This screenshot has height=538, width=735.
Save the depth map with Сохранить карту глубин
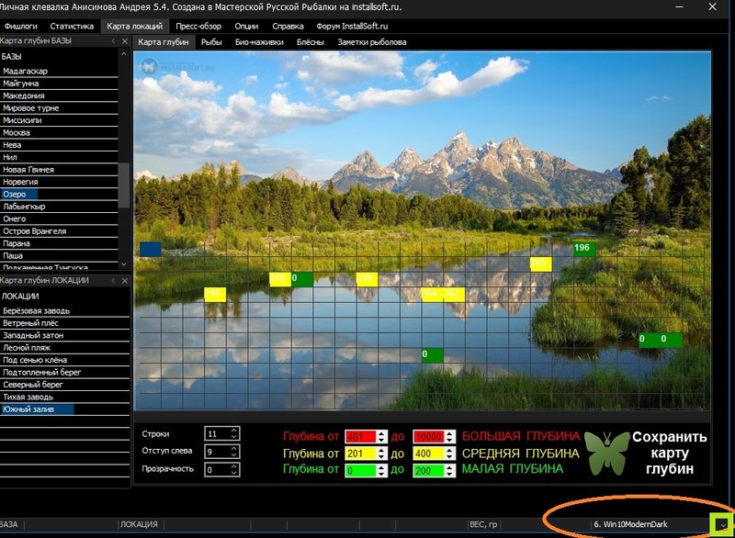point(669,453)
